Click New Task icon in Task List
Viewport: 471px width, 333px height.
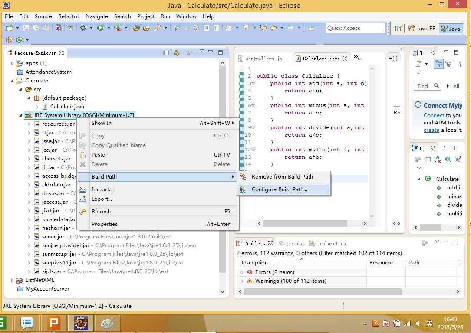pos(418,64)
